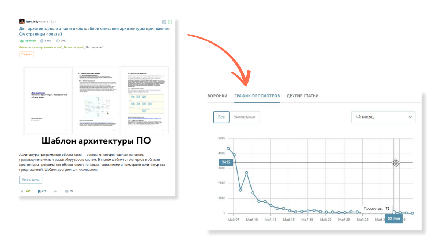Open comments via the speech bubble icon

(66, 191)
